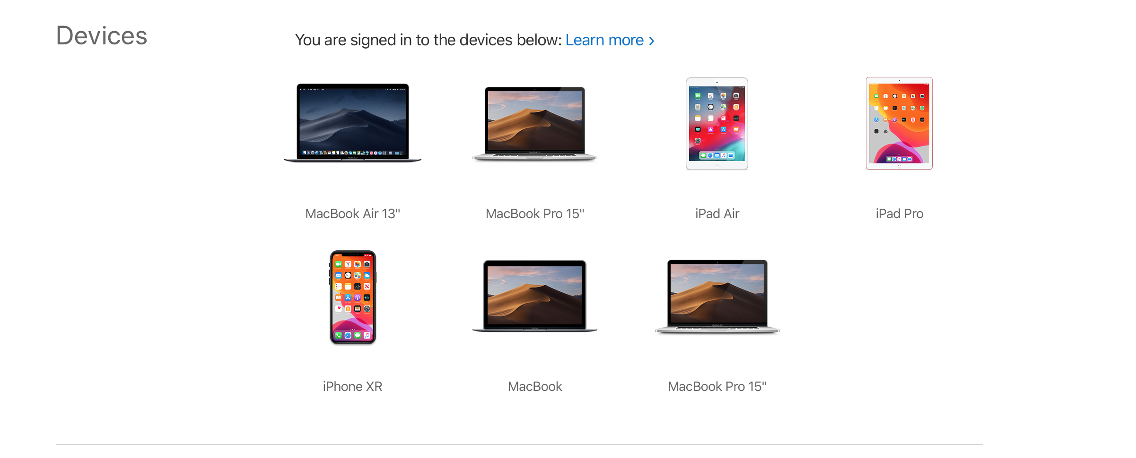Click MacBook Pro 15" label next to MacBook label
This screenshot has width=1136, height=458.
pos(717,387)
